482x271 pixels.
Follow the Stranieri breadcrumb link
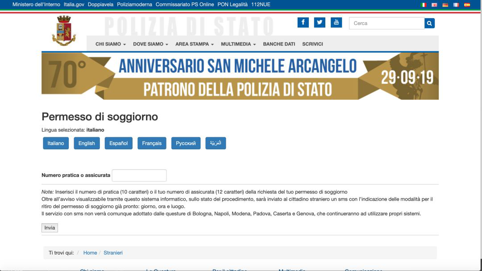[113, 253]
